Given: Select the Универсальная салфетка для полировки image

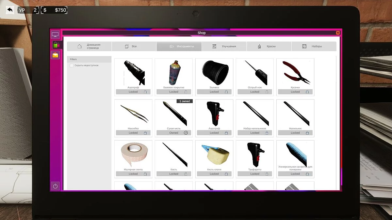Looking at the screenshot, I should point(296,154).
